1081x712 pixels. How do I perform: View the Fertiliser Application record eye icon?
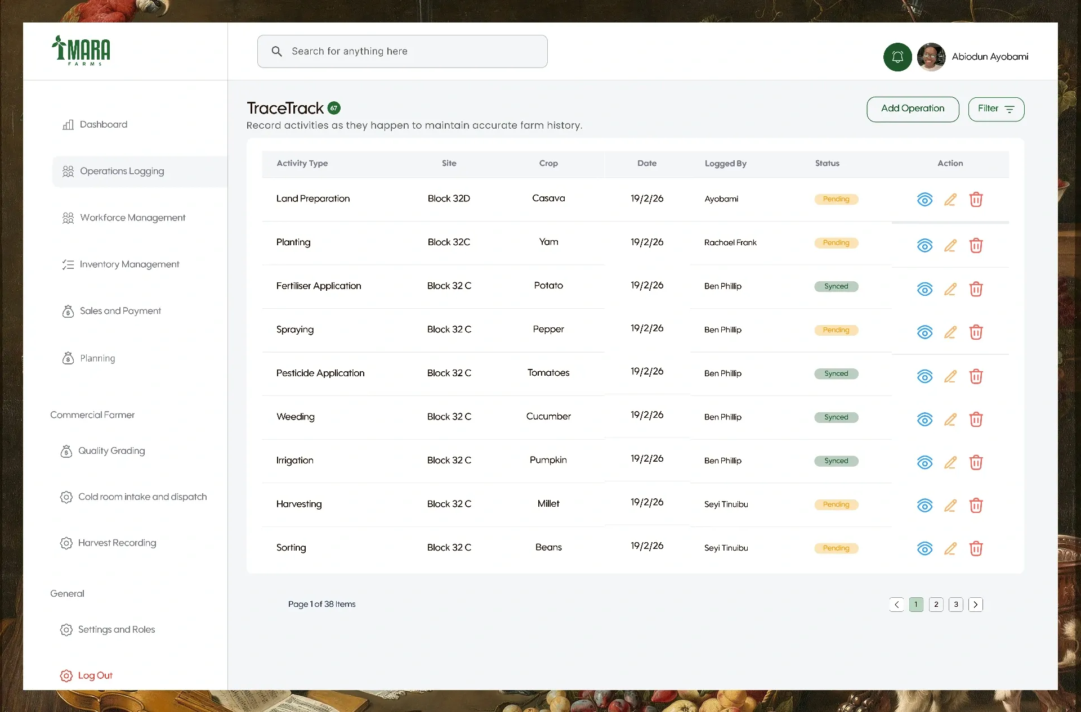[x=924, y=289]
